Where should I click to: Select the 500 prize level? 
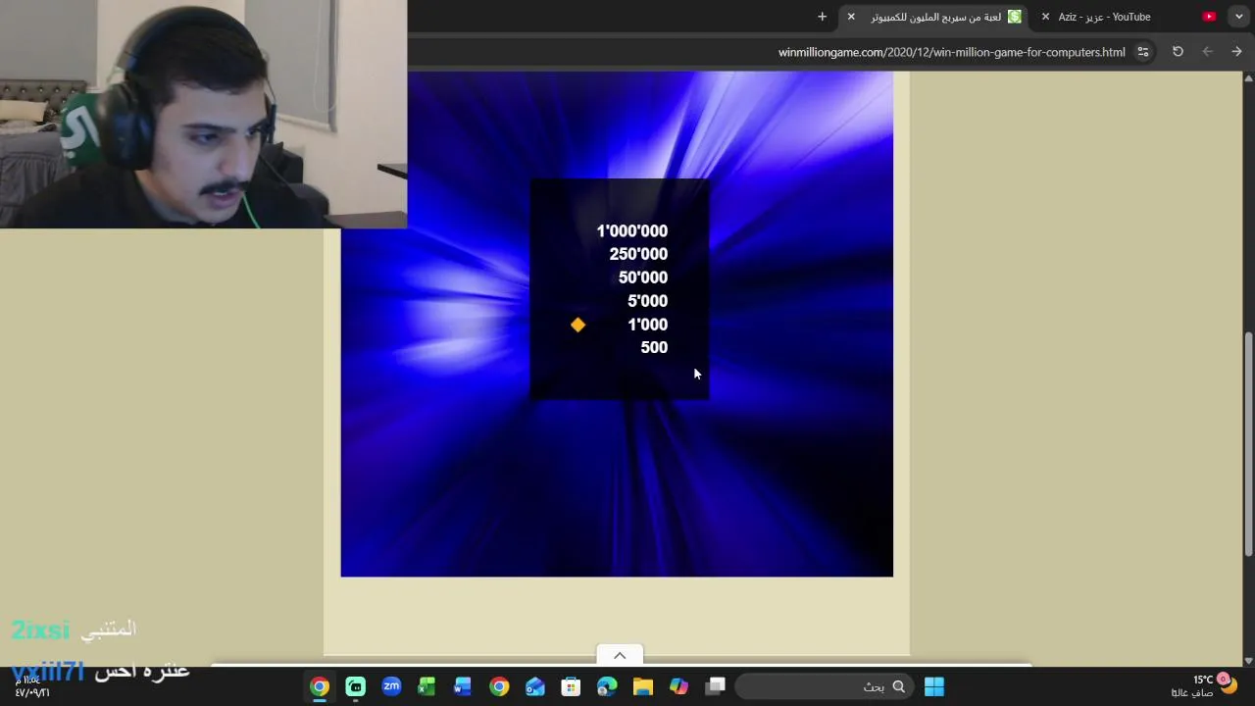(x=654, y=347)
